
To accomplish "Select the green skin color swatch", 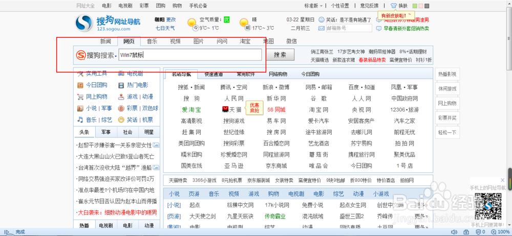I will (x=415, y=6).
